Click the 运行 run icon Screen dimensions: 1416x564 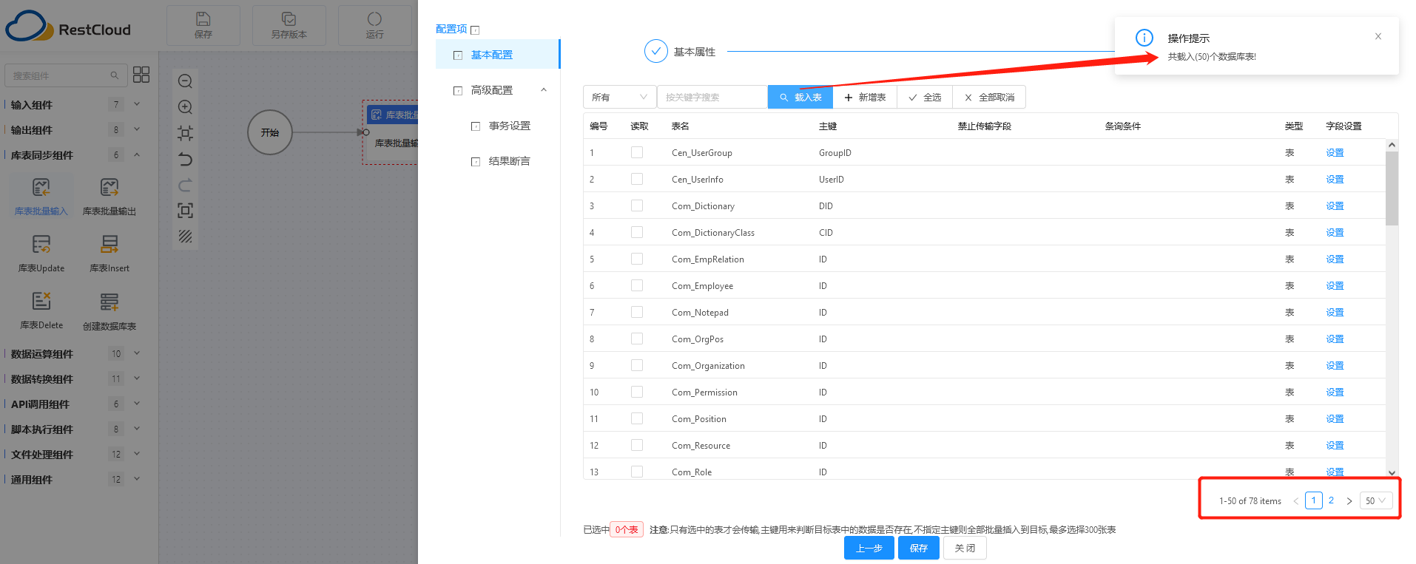(374, 19)
